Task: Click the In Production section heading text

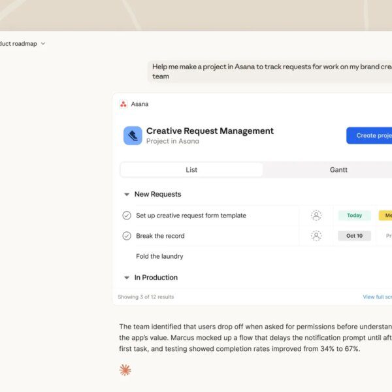Action: [x=156, y=278]
